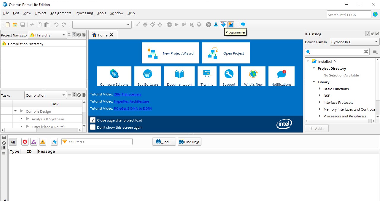The height and width of the screenshot is (201, 380).
Task: Expand the DSP library node
Action: click(320, 95)
